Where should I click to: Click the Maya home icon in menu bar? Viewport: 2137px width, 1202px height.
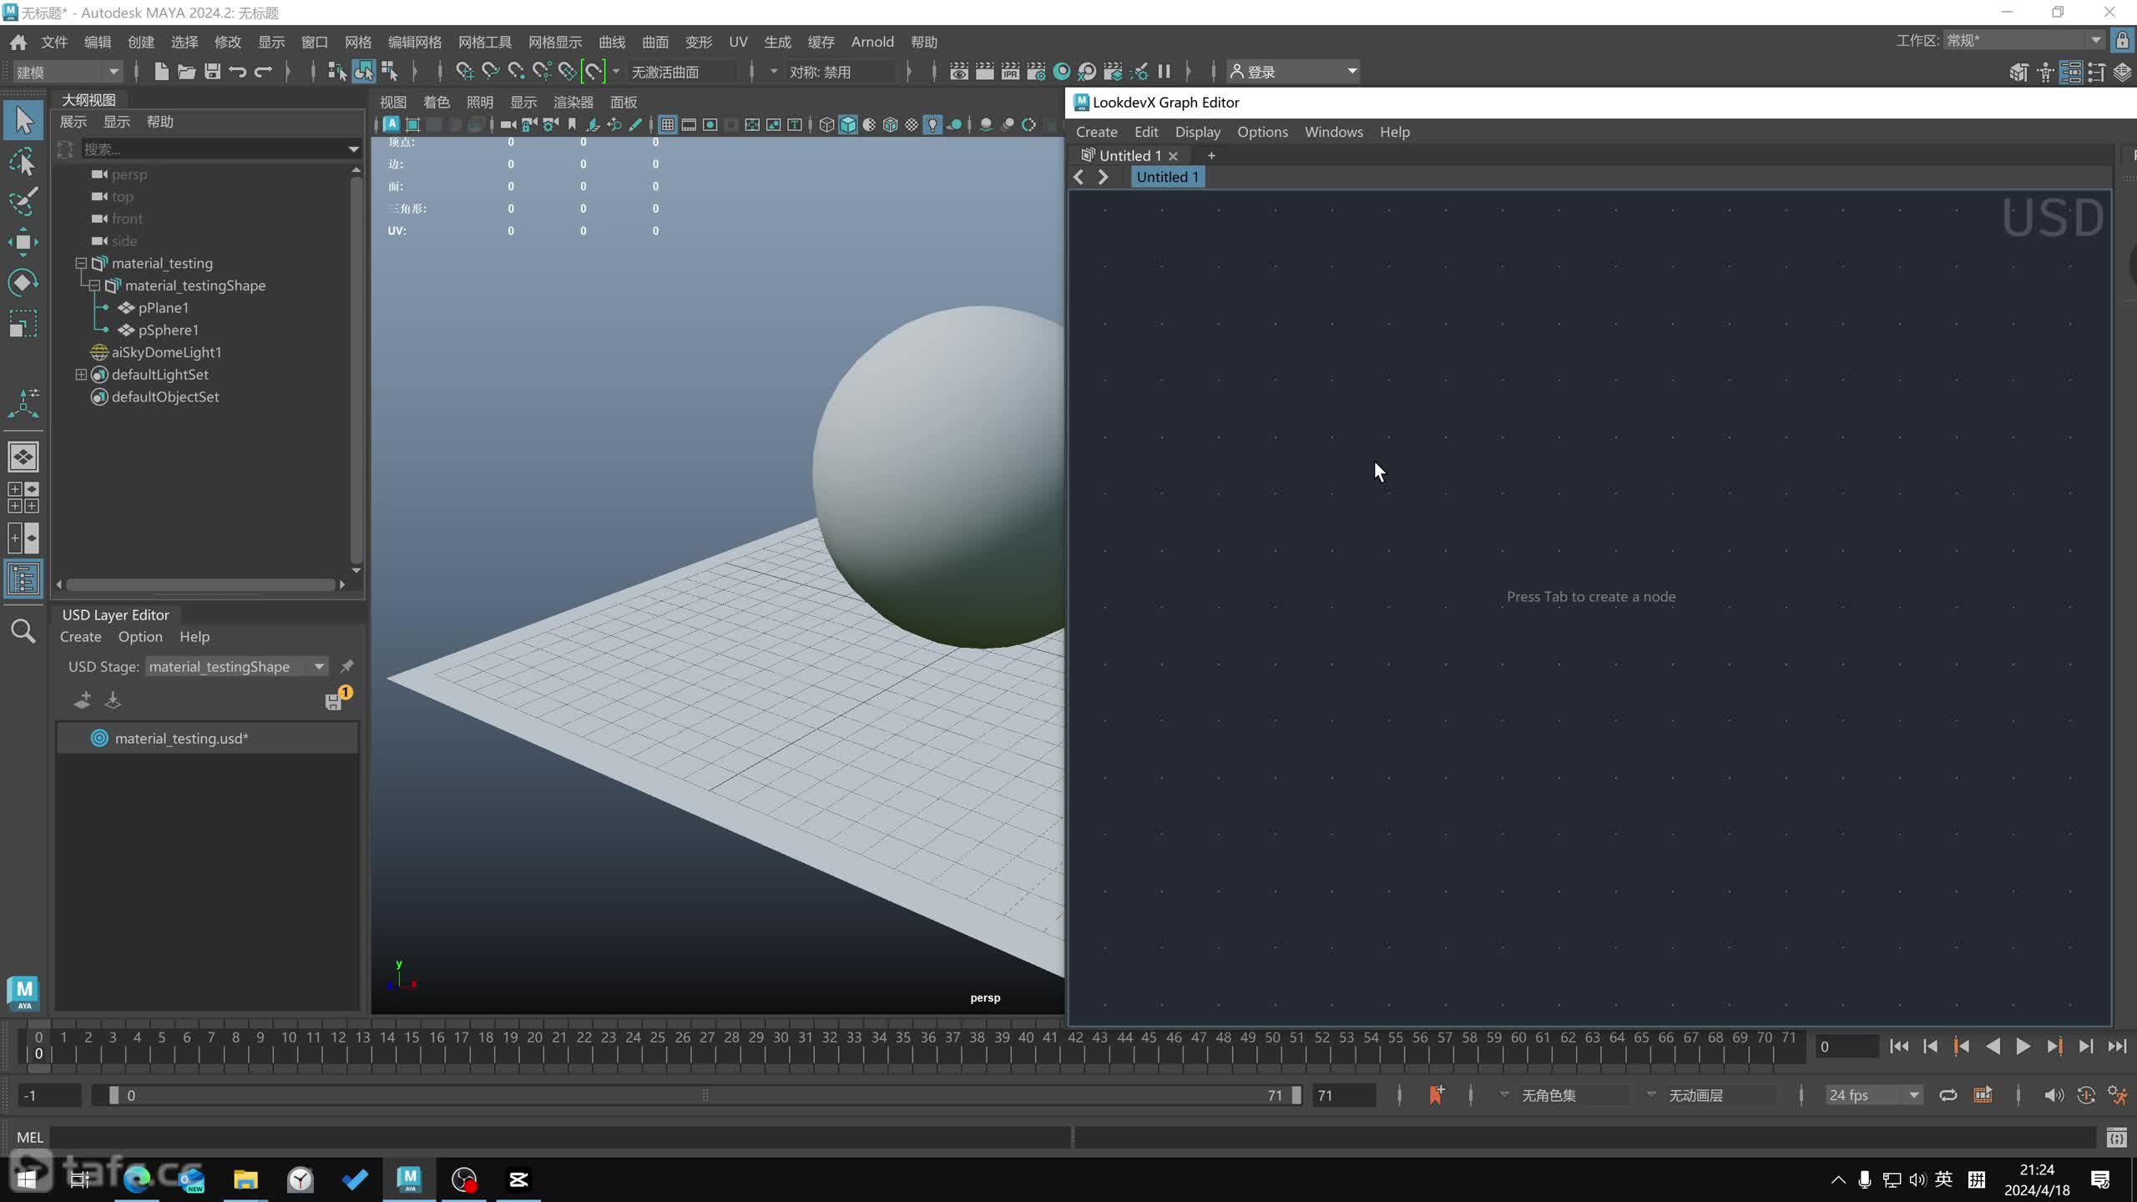pos(18,42)
